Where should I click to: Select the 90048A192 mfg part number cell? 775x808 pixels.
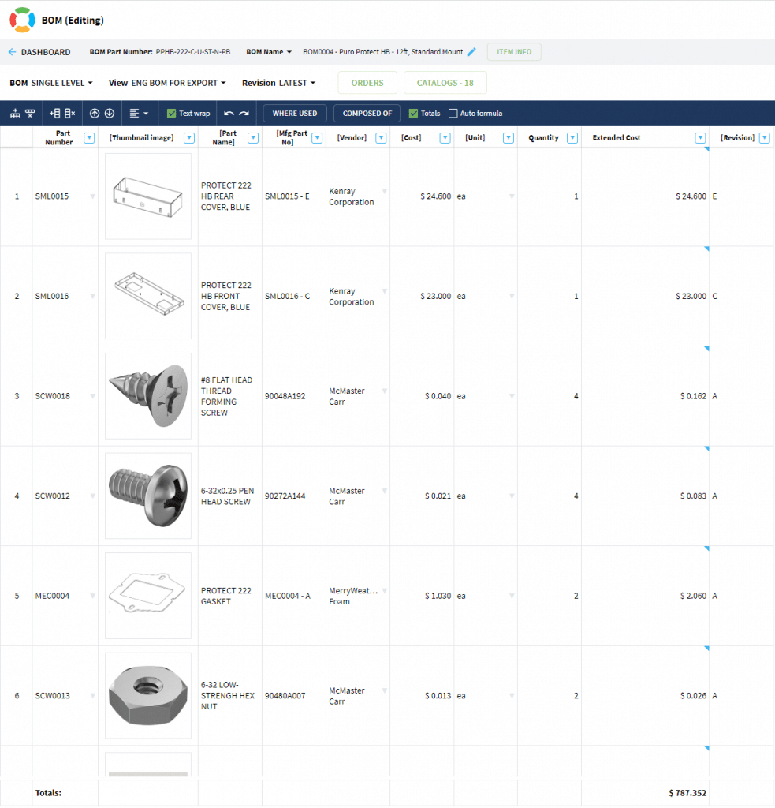[294, 396]
